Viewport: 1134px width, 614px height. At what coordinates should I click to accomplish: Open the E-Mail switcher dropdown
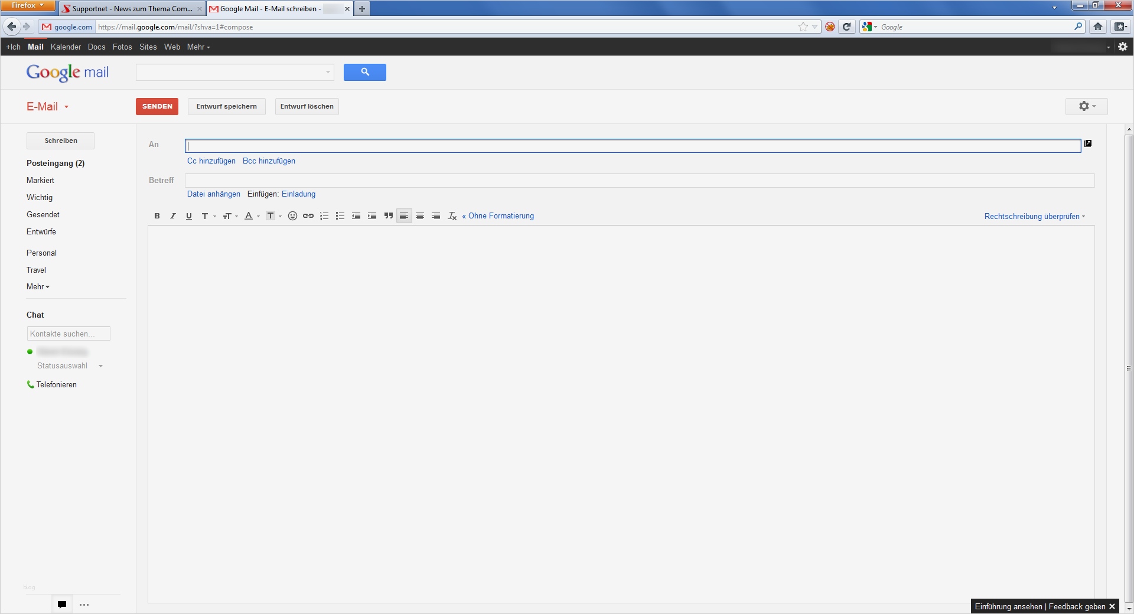click(x=48, y=107)
